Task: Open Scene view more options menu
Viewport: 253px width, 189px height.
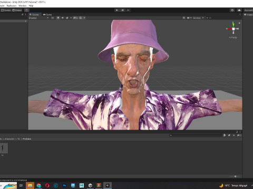Action: pos(240,15)
